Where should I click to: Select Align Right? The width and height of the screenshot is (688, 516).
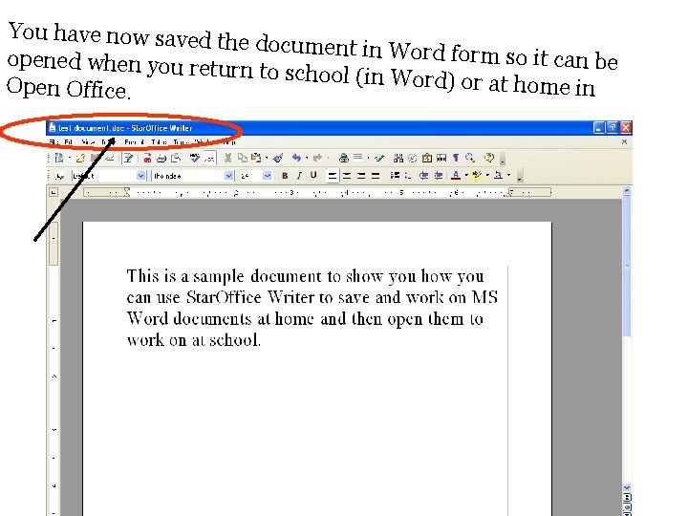click(x=361, y=176)
